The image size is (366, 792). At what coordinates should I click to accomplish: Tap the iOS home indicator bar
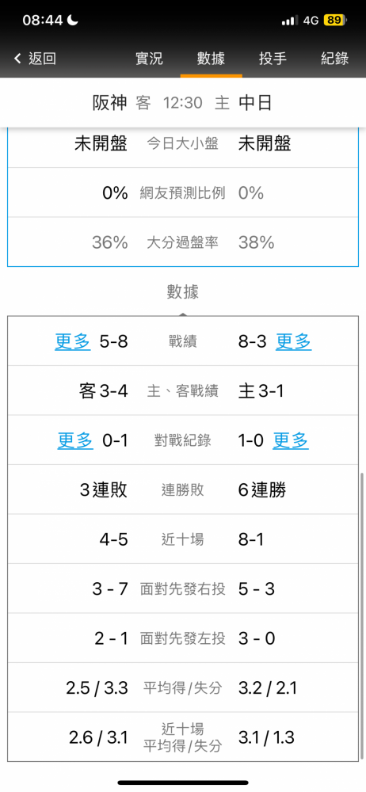point(183,783)
